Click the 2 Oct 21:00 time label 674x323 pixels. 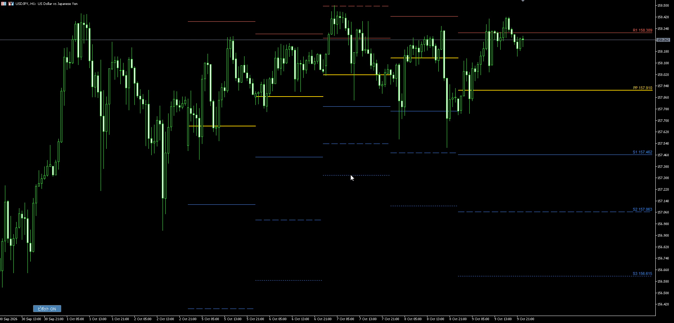[x=188, y=319]
